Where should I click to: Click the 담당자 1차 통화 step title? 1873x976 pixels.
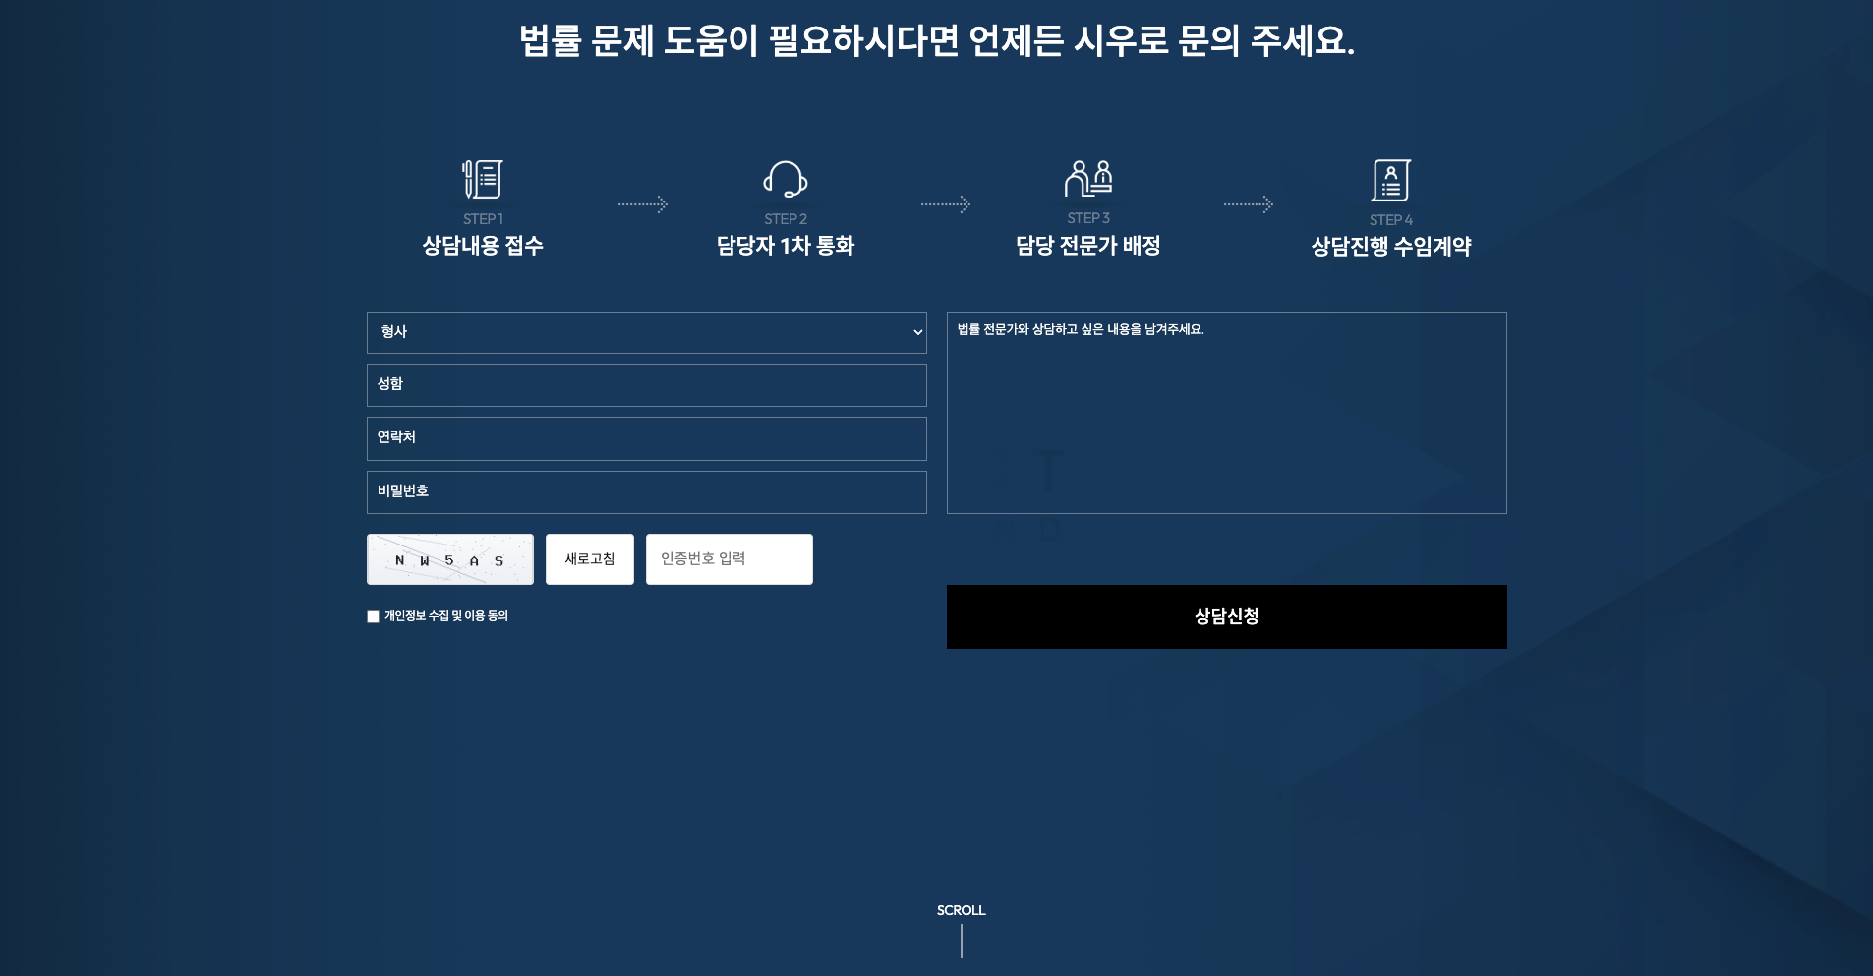pyautogui.click(x=786, y=246)
